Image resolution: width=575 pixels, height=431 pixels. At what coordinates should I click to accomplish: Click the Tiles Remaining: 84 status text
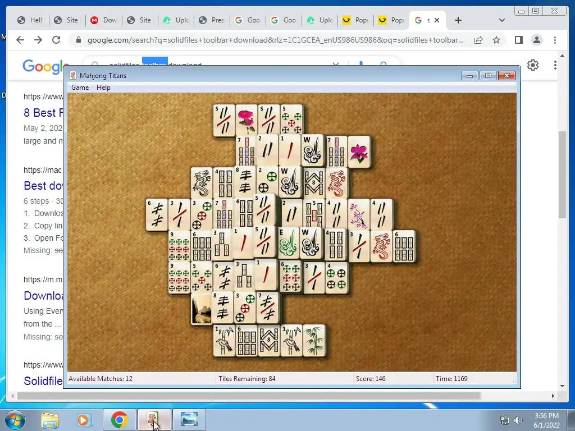tap(247, 379)
